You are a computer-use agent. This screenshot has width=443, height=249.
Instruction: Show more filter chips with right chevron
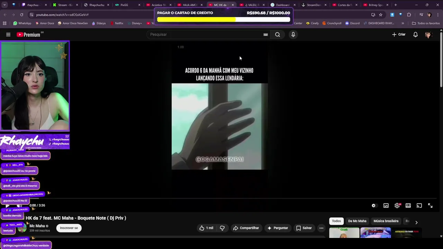click(416, 222)
